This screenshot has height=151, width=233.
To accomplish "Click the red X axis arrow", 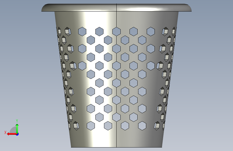I will click(x=12, y=134).
